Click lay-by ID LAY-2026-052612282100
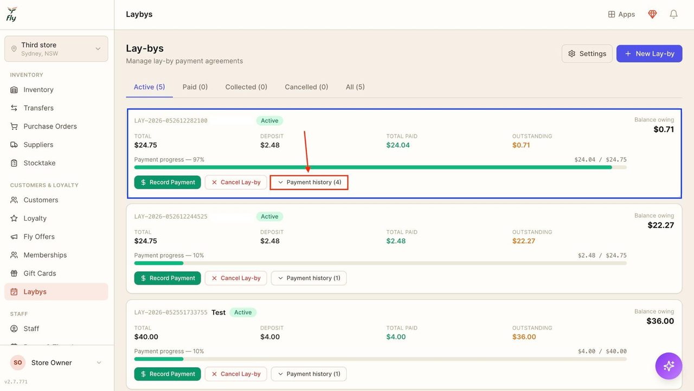Viewport: 694px width, 391px height. click(171, 121)
